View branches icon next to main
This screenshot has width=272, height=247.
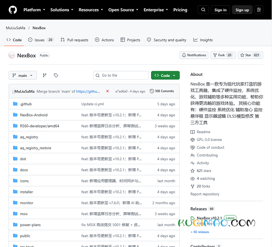(45, 75)
